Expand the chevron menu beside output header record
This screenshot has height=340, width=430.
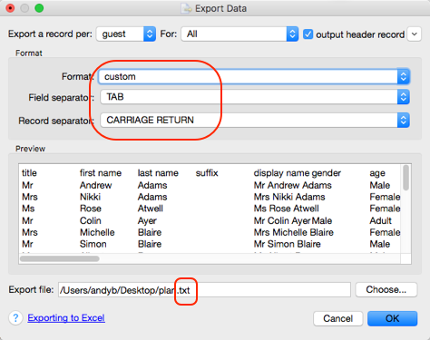[415, 34]
